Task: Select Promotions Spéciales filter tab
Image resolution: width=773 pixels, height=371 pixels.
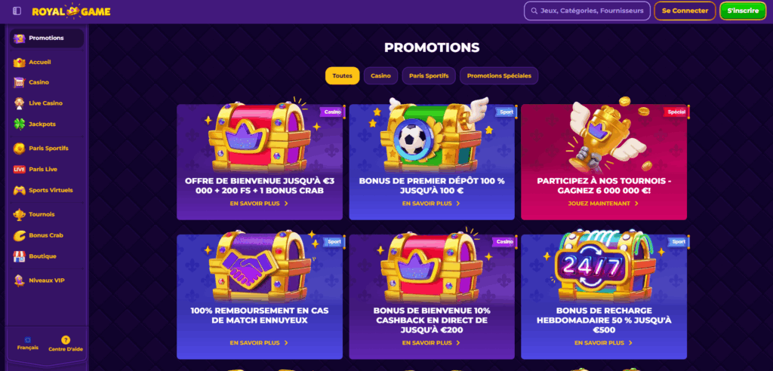Action: point(499,76)
